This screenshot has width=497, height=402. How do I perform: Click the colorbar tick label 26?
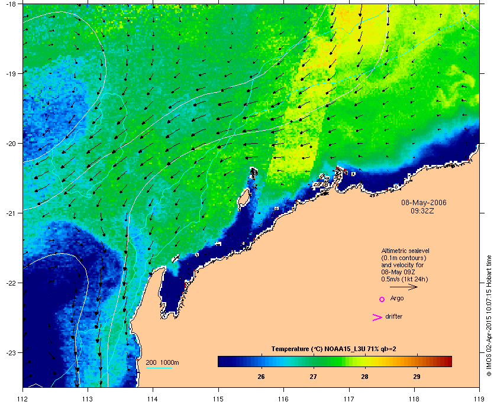261,377
